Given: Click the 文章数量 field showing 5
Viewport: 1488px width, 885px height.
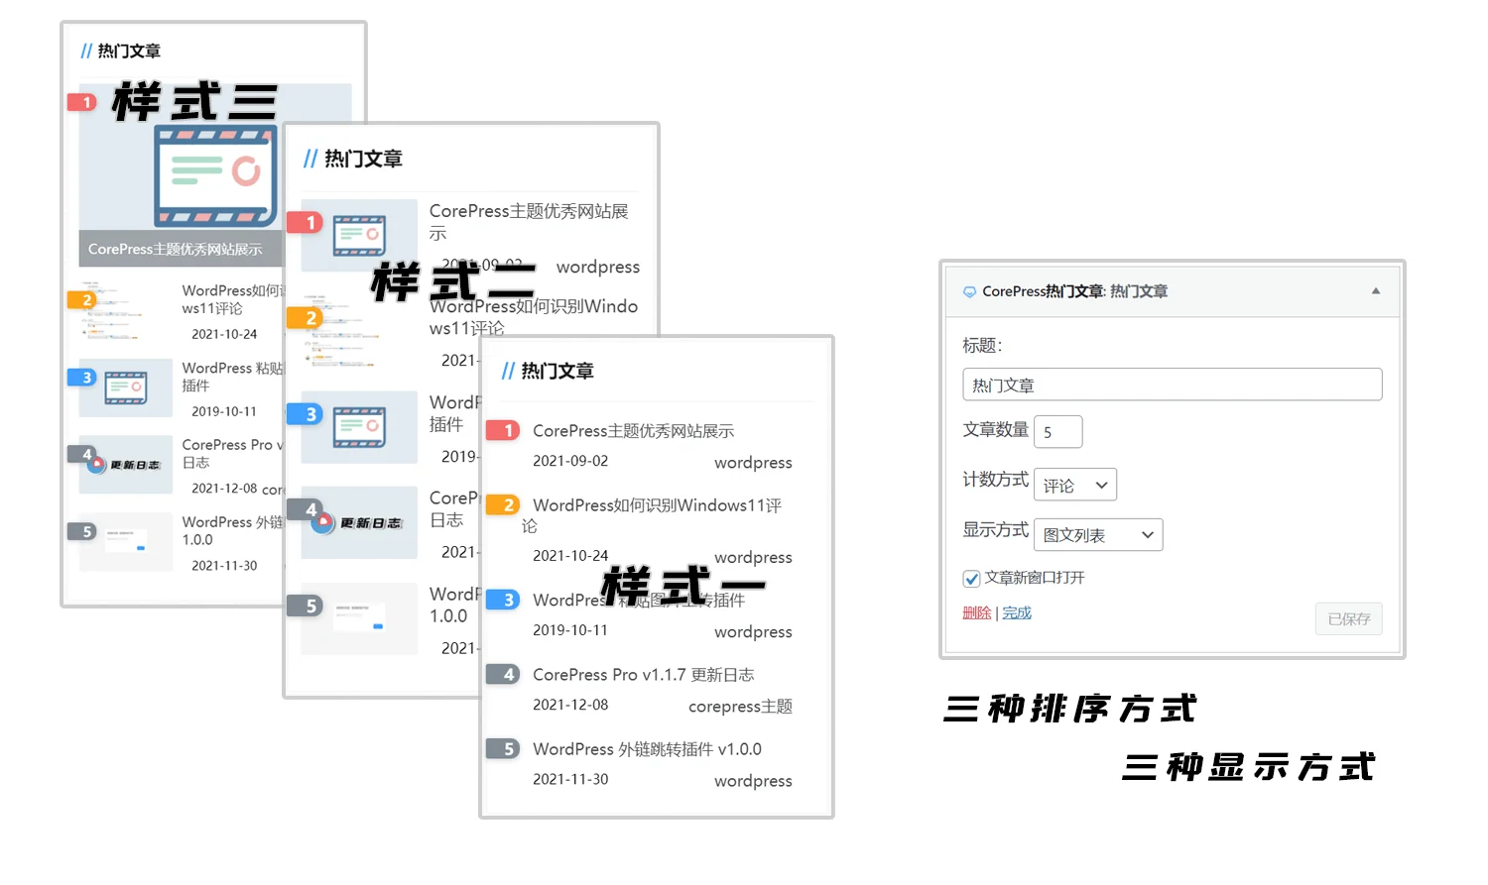Looking at the screenshot, I should coord(1057,432).
